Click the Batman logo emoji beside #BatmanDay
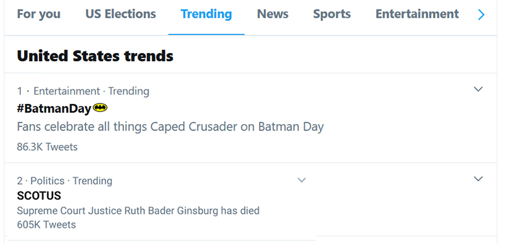The height and width of the screenshot is (244, 505). (x=100, y=108)
